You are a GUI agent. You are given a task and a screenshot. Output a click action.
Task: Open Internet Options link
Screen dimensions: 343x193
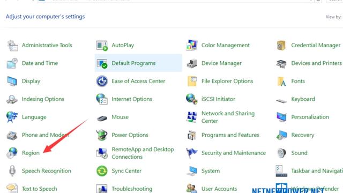(132, 99)
